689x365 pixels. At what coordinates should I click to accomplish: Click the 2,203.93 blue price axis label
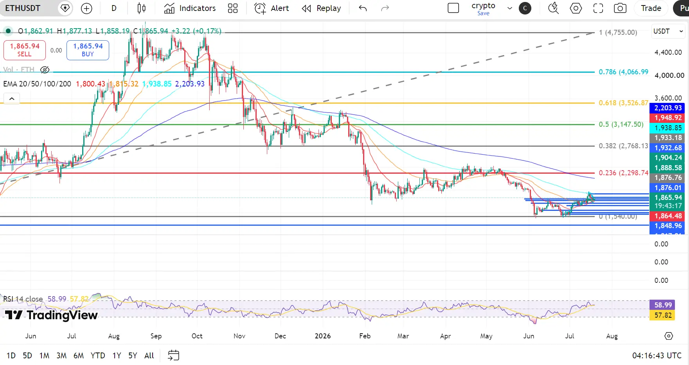(x=667, y=108)
